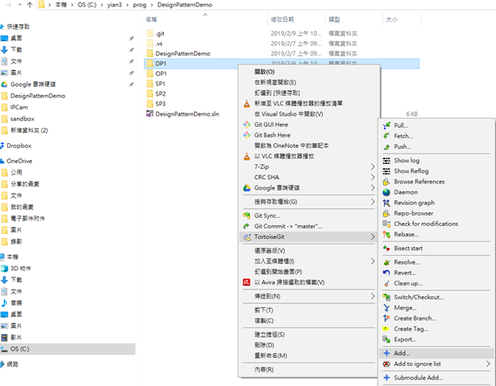Open 內容(R) properties entry
Viewport: 496px width, 386px height.
(264, 370)
